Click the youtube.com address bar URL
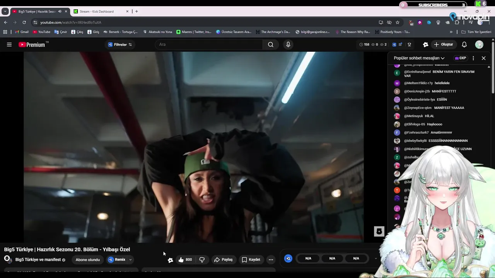Viewport: 495px width, 278px height. (71, 22)
